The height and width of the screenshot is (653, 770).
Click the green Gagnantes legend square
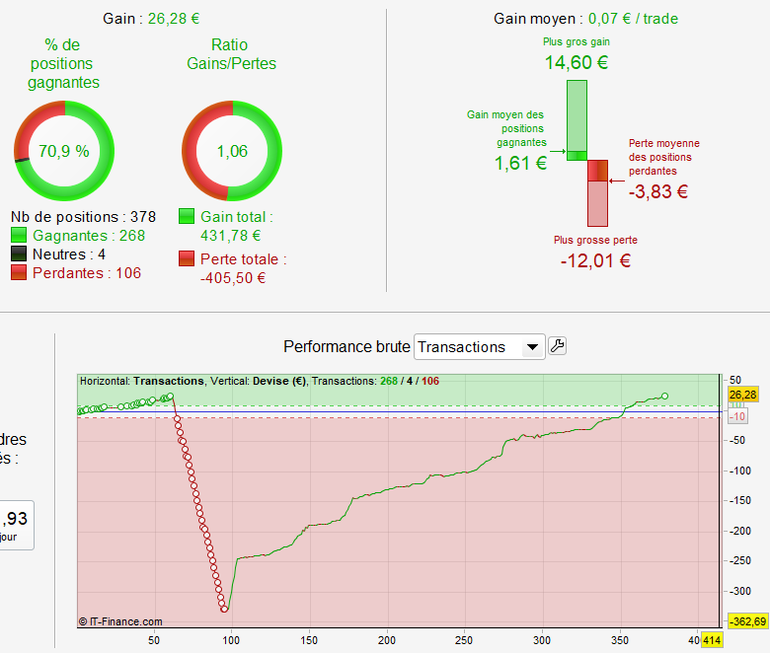(19, 235)
